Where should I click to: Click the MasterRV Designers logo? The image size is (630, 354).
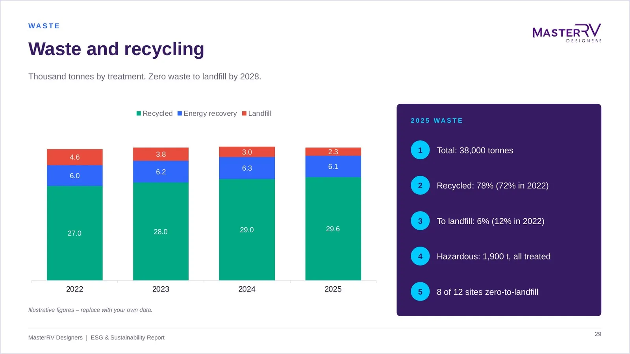567,33
